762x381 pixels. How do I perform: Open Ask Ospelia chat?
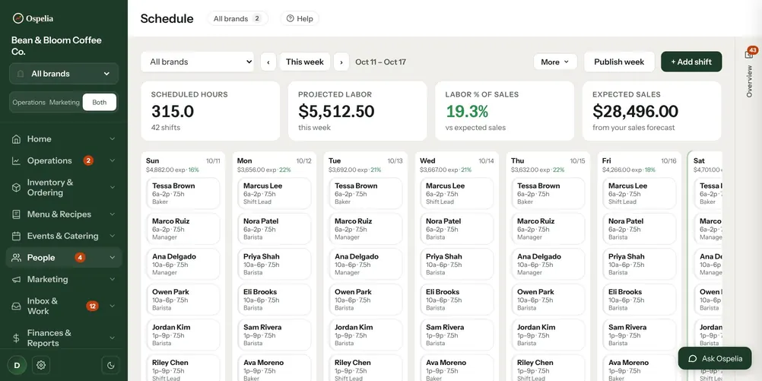[715, 359]
